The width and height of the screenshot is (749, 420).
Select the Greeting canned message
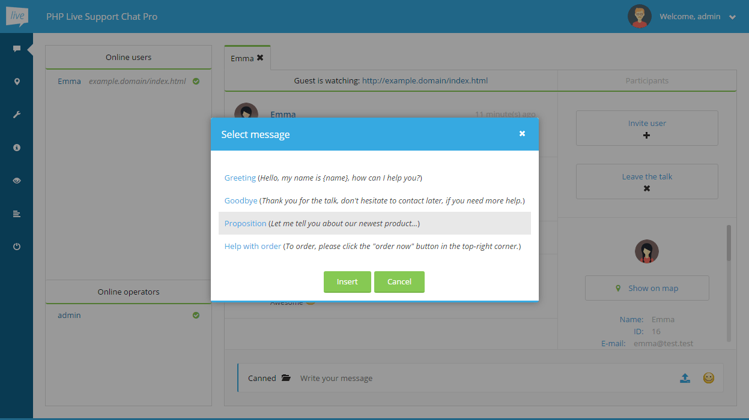pyautogui.click(x=240, y=178)
